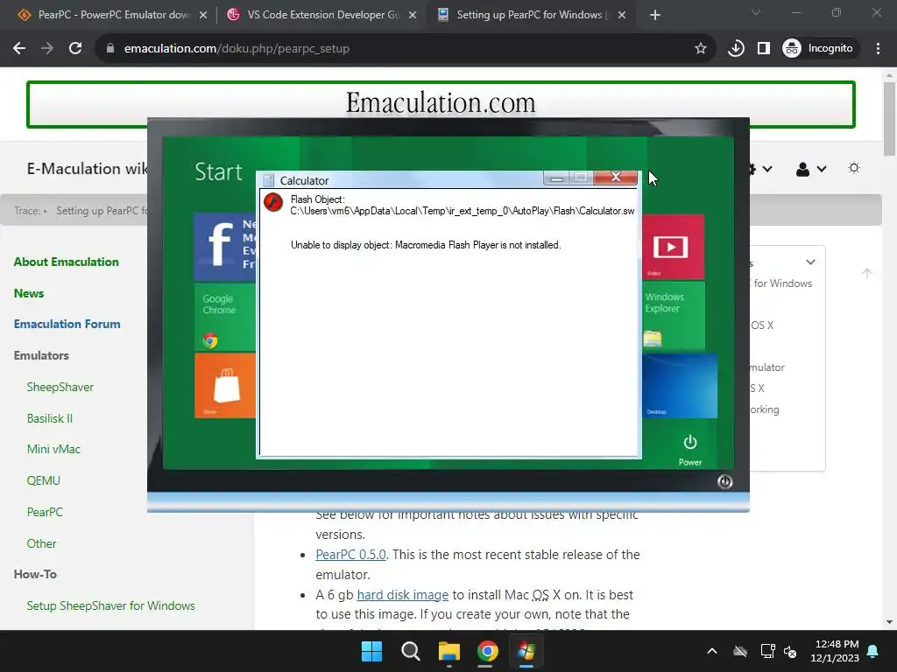Screen dimensions: 897x672
Task: Open the hard disk image link
Action: pos(403,595)
